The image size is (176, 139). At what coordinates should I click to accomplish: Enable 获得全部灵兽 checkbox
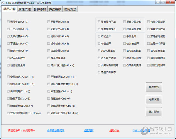[x=124, y=29]
